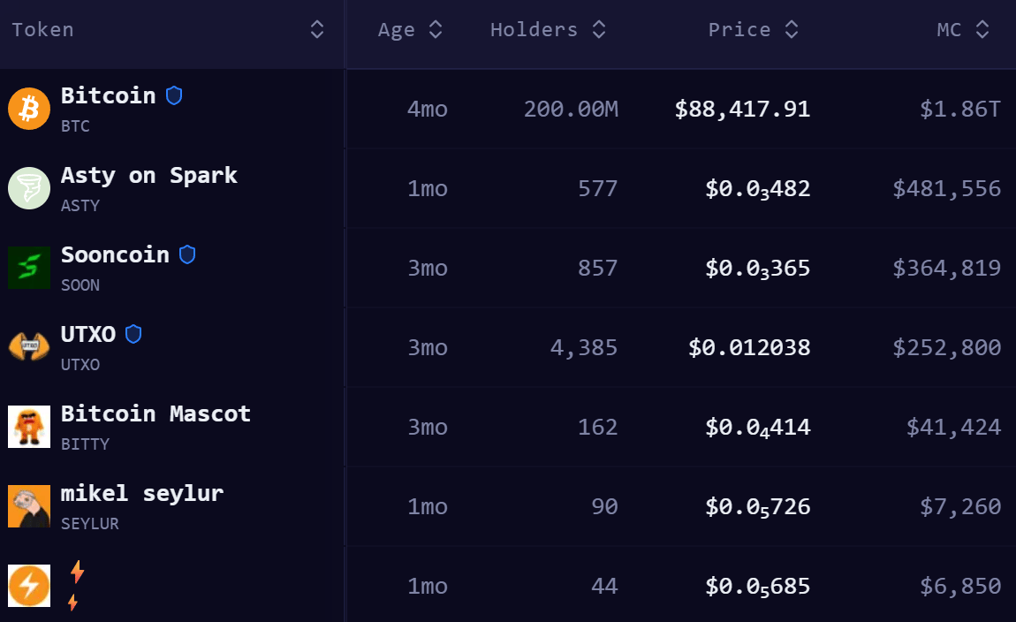Sort tokens by Price

pos(792,30)
